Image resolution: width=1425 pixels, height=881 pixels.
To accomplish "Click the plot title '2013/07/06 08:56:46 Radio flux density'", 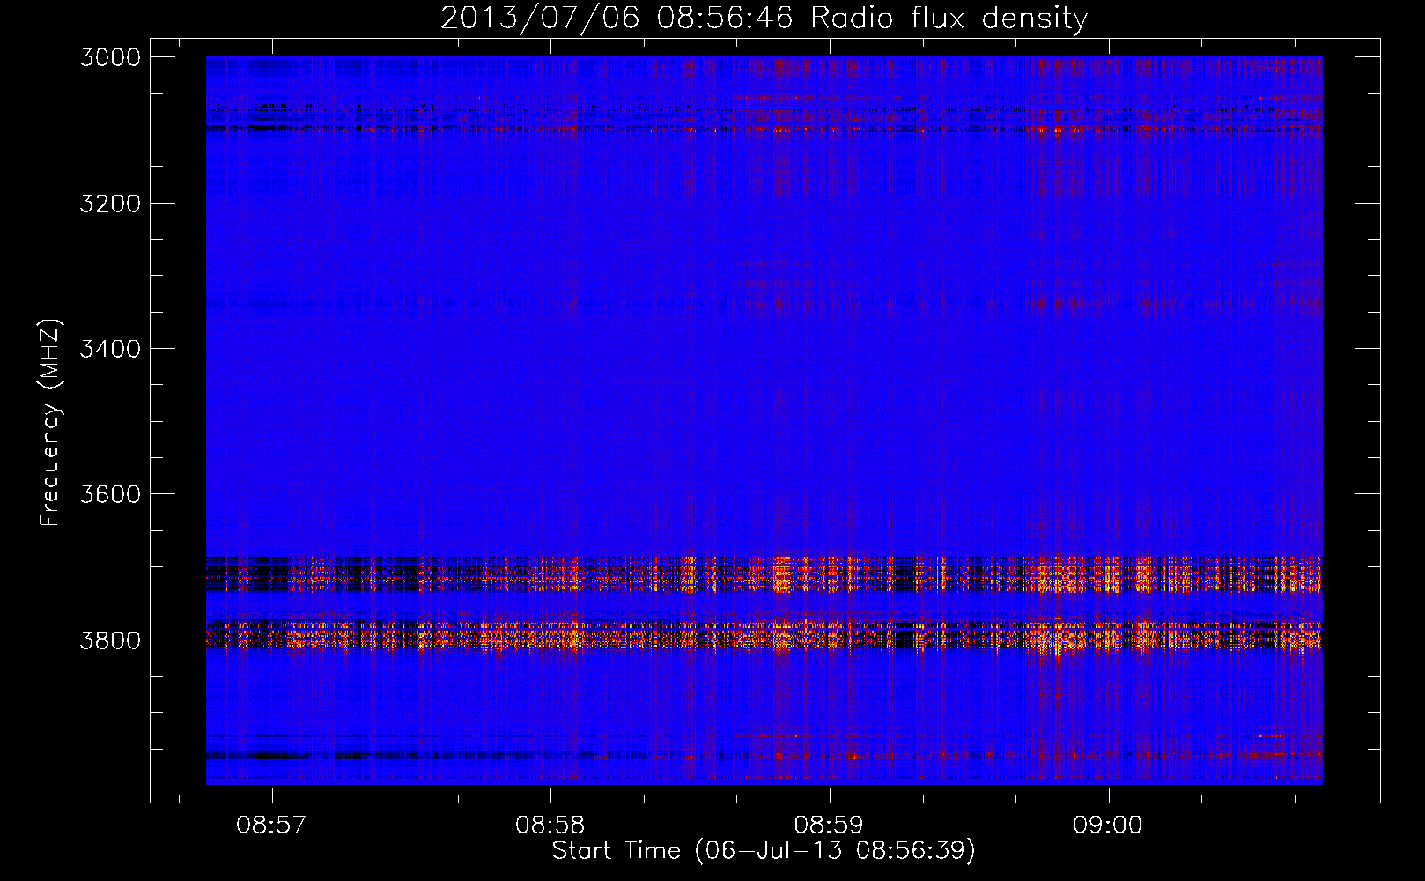I will click(764, 18).
